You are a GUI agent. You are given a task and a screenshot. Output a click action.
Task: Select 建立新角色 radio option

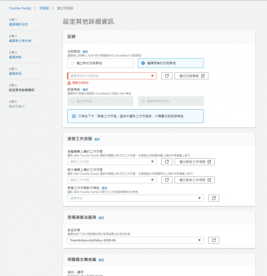(100, 101)
